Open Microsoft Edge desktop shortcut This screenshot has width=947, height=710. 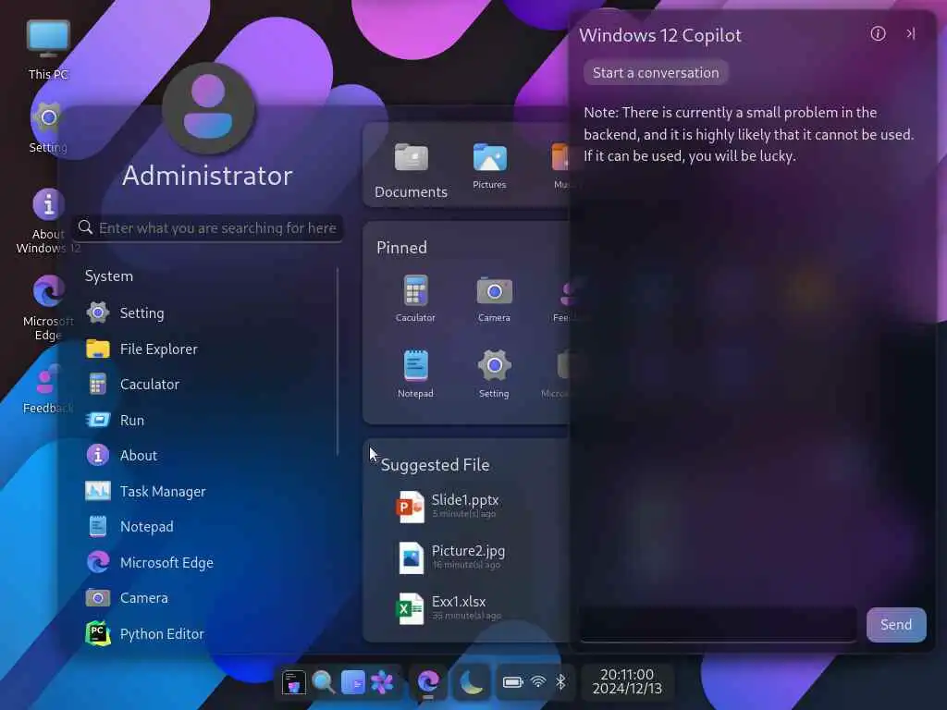[48, 308]
